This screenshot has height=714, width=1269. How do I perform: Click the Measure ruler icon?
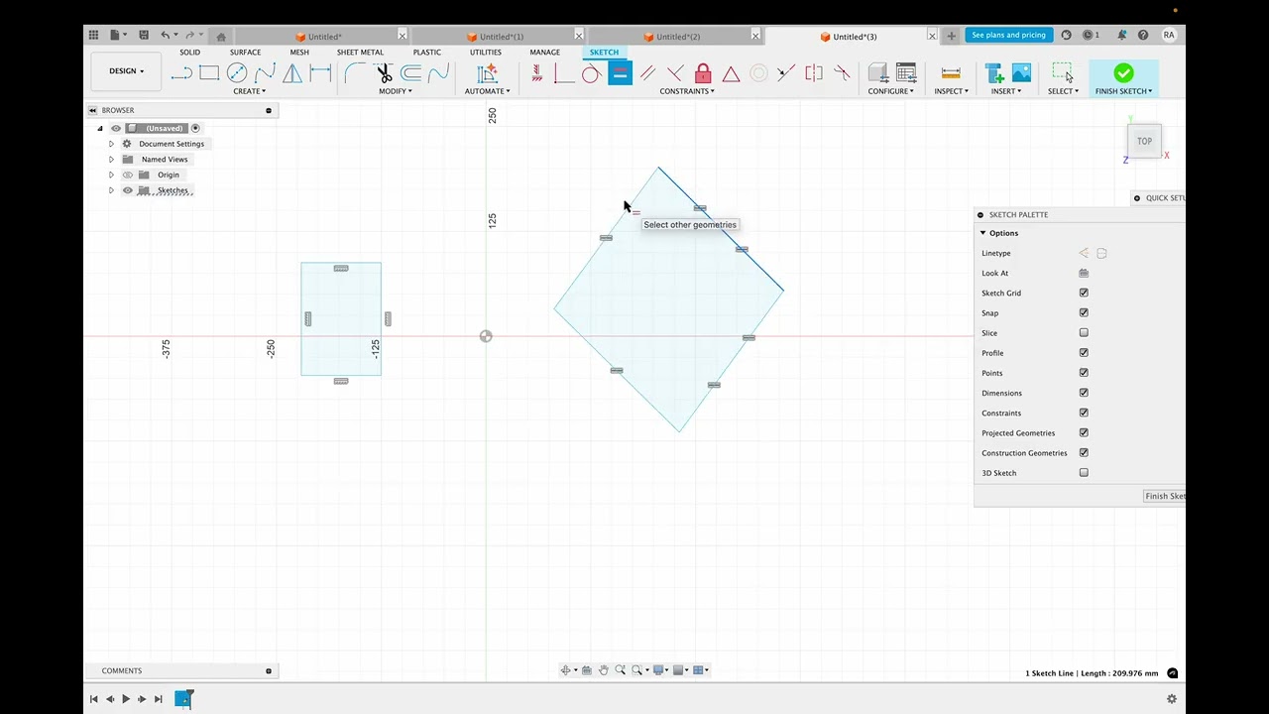pos(951,73)
